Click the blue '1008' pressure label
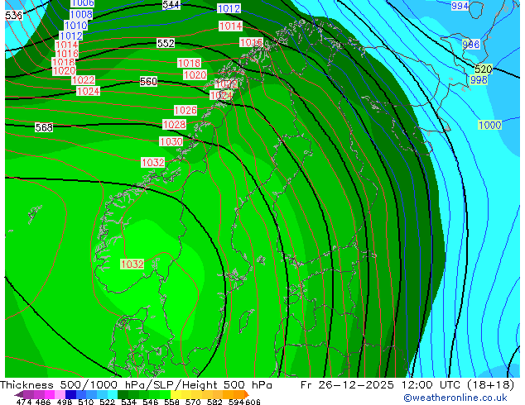This screenshot has width=525, height=405. [x=81, y=14]
